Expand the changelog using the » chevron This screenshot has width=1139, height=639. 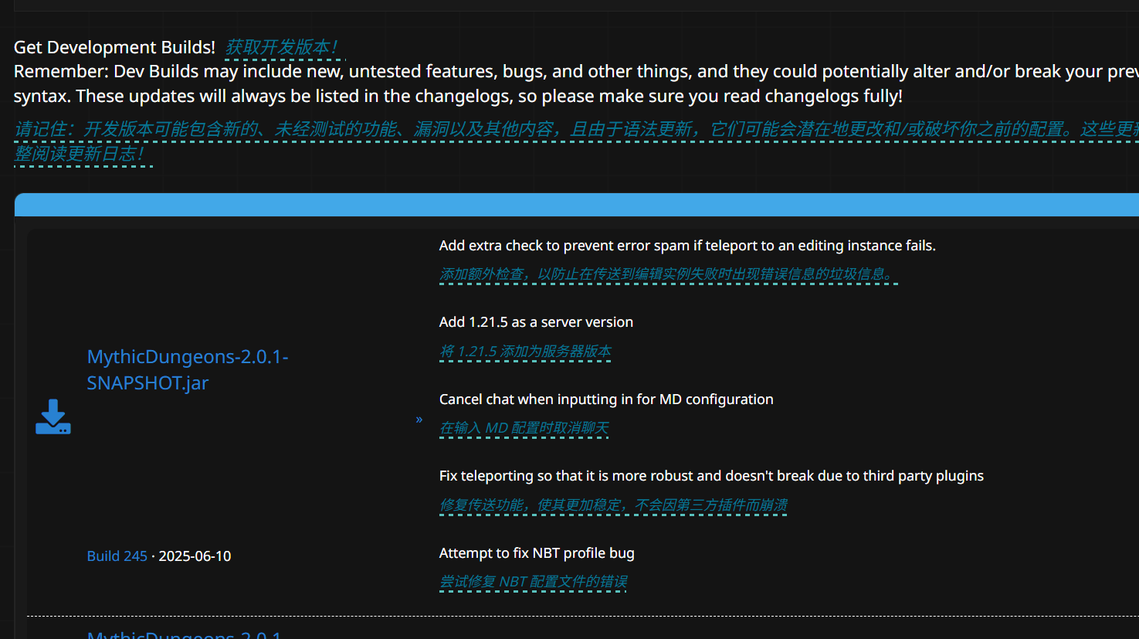pos(419,420)
